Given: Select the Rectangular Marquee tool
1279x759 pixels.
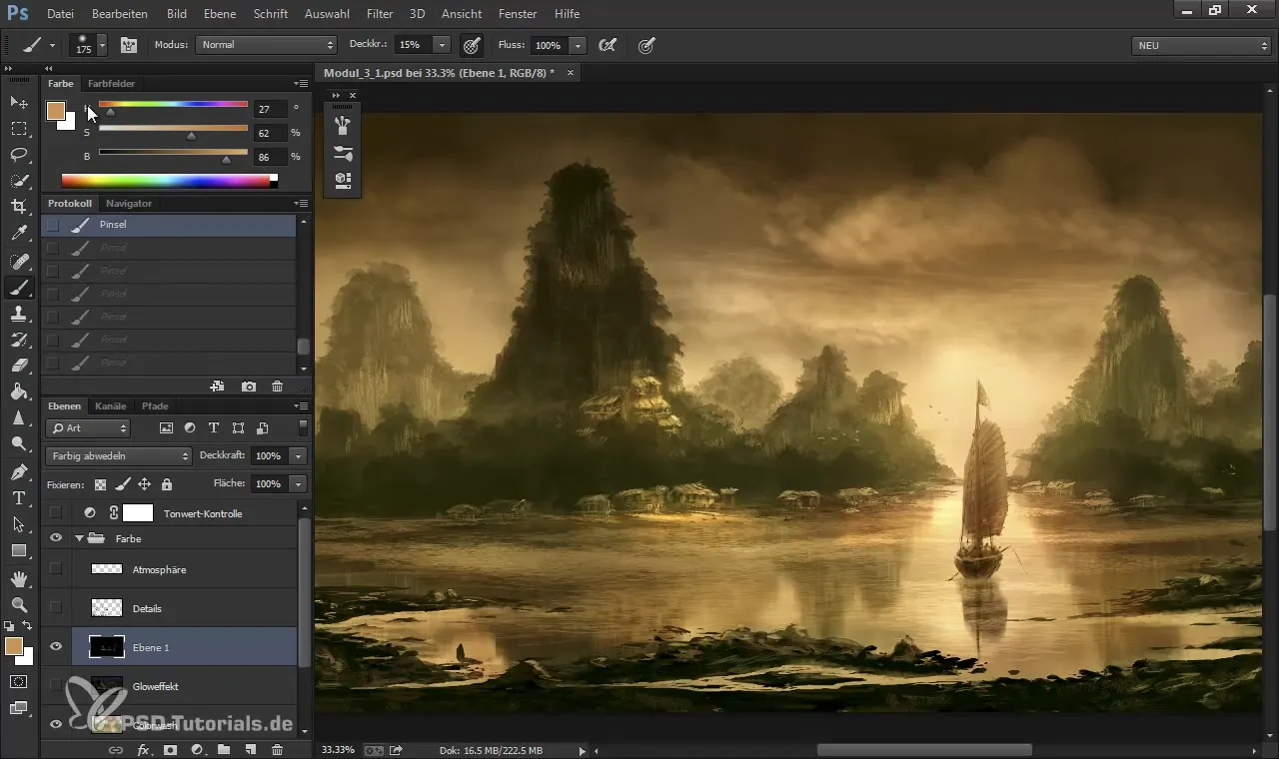Looking at the screenshot, I should 18,129.
